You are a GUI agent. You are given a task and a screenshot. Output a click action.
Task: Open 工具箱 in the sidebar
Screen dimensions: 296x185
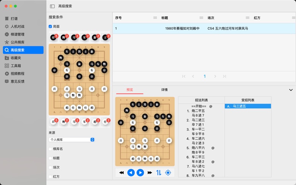[23, 66]
